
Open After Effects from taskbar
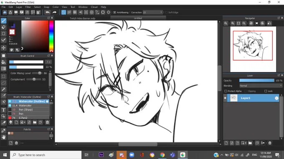click(101, 155)
